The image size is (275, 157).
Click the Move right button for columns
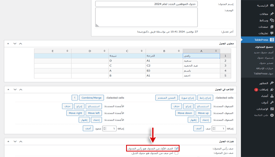[x=76, y=113]
